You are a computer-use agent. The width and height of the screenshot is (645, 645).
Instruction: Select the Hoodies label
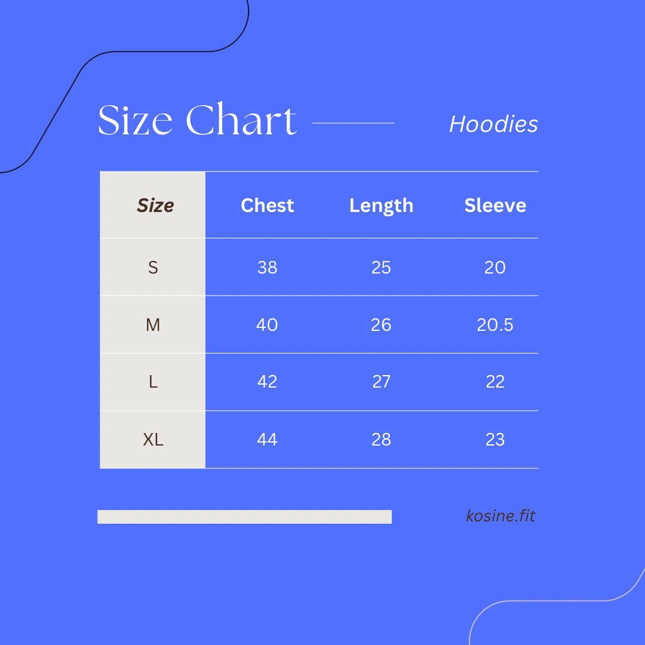coord(493,124)
